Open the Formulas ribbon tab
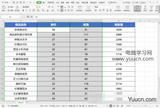The image size is (160, 108). point(57,3)
